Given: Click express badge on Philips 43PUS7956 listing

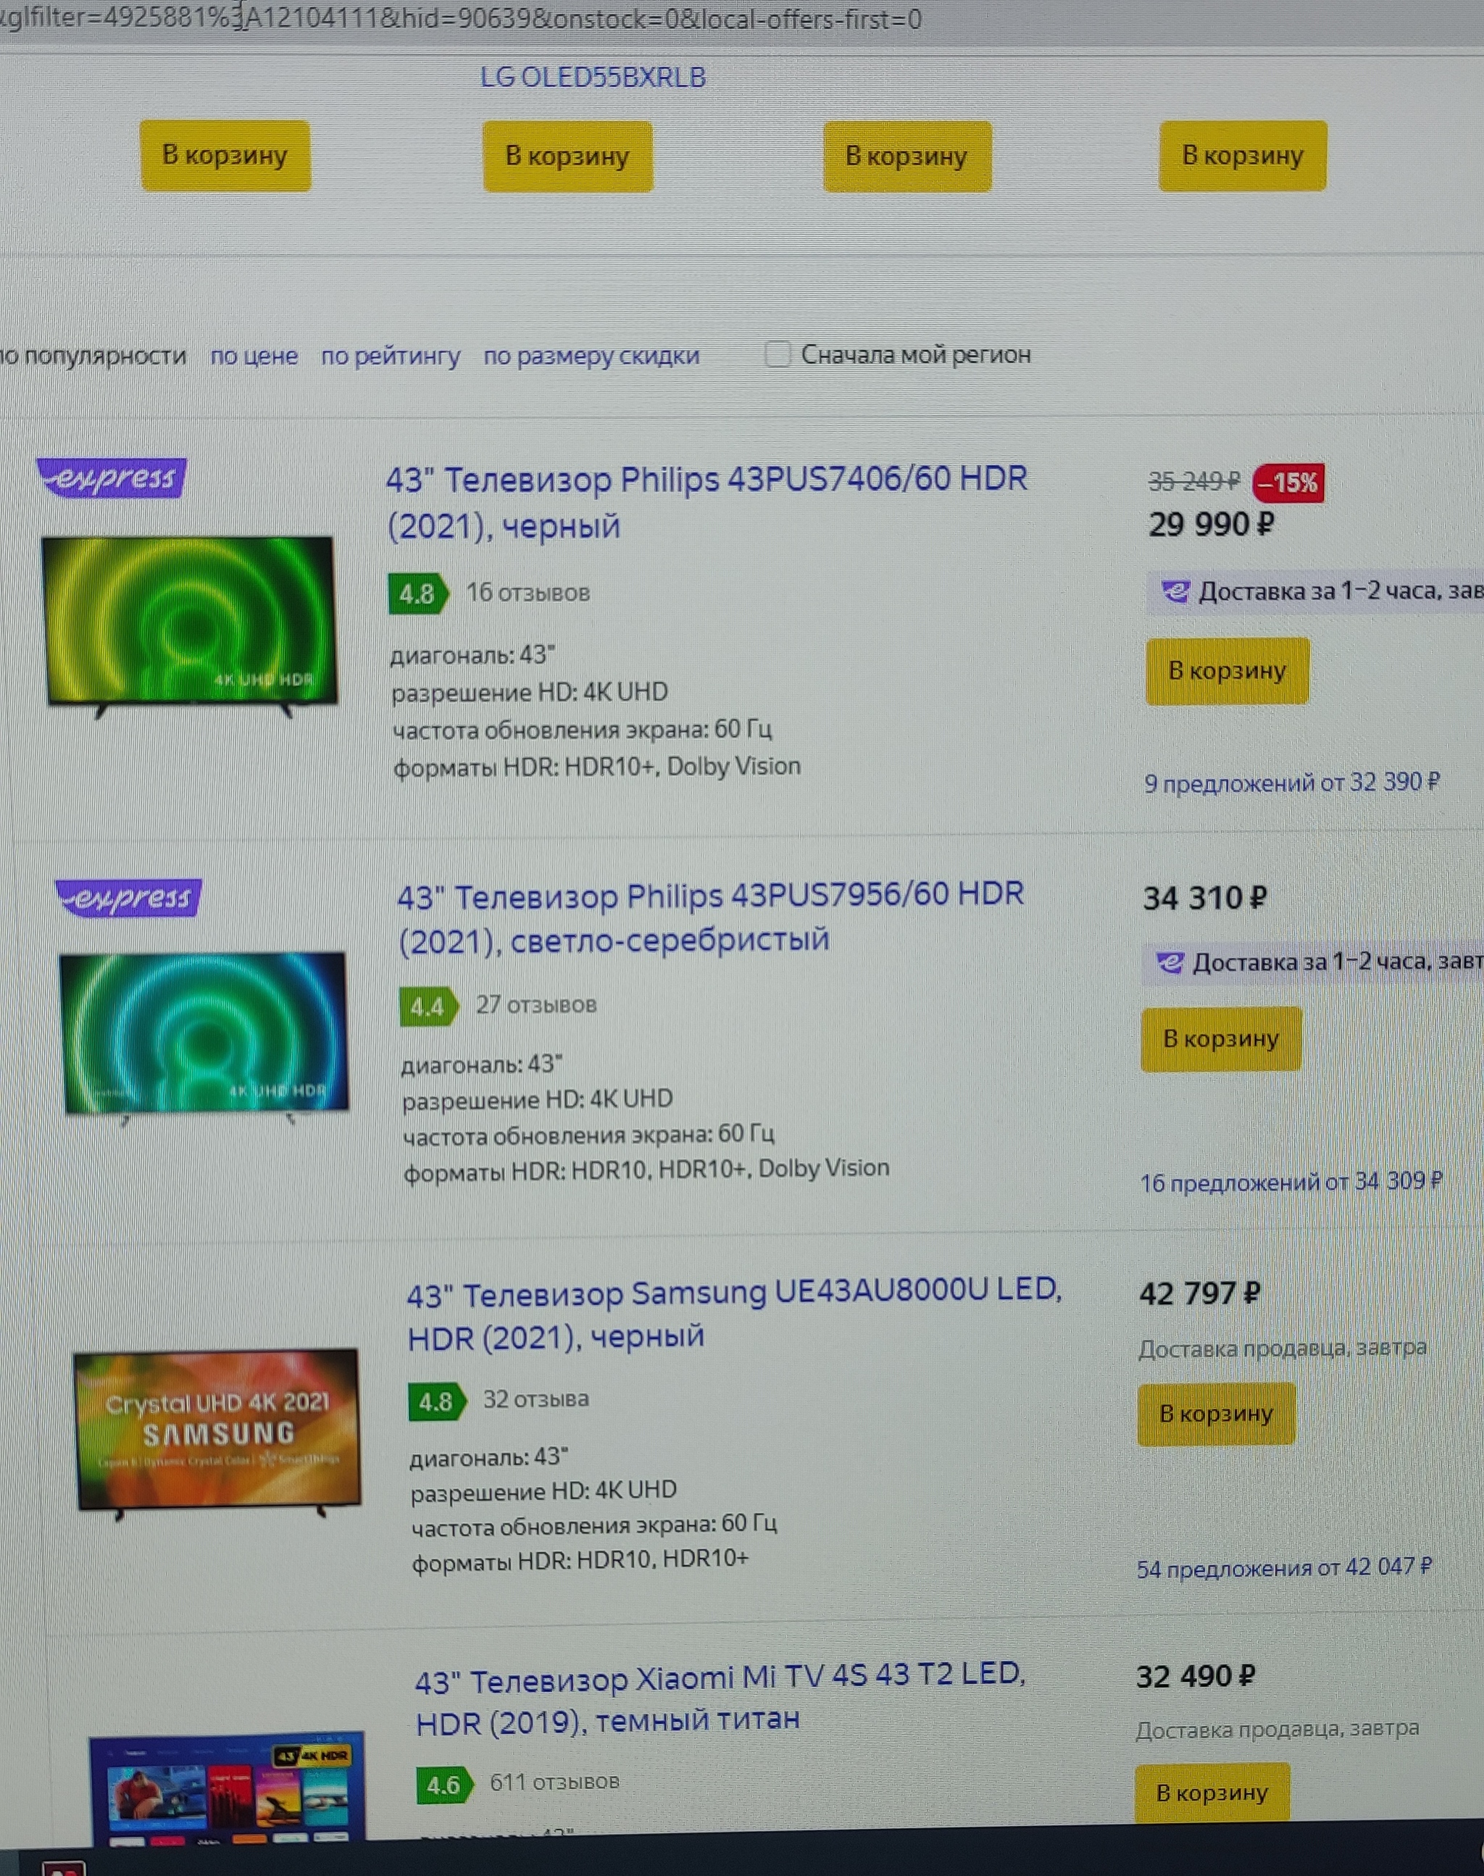Looking at the screenshot, I should pyautogui.click(x=128, y=898).
